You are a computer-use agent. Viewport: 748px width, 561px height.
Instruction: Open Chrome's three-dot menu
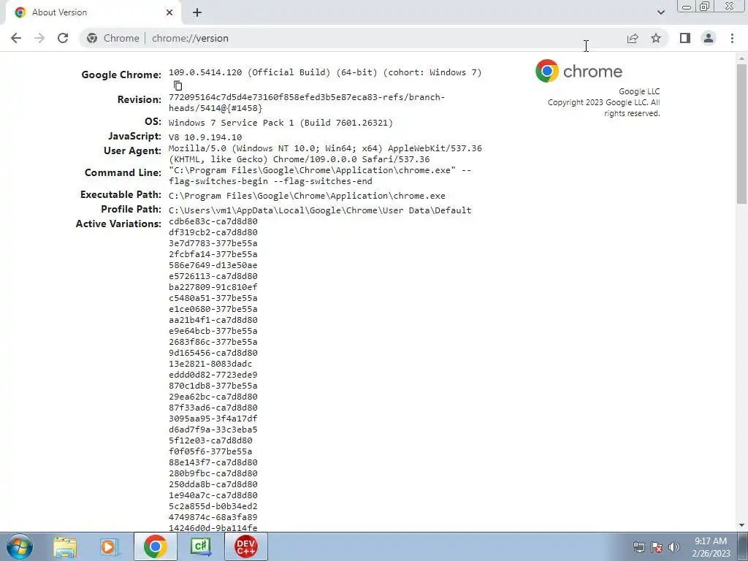(732, 38)
